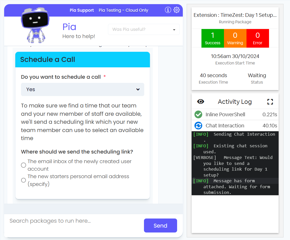Viewport: 290px width, 240px height.
Task: Click the 'Activity Log' panel title
Action: point(235,102)
